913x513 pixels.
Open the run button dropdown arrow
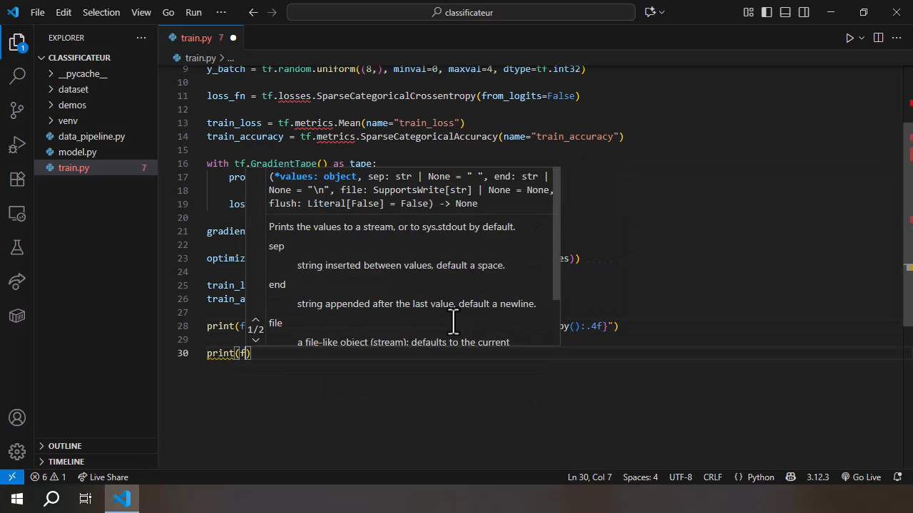pyautogui.click(x=862, y=38)
